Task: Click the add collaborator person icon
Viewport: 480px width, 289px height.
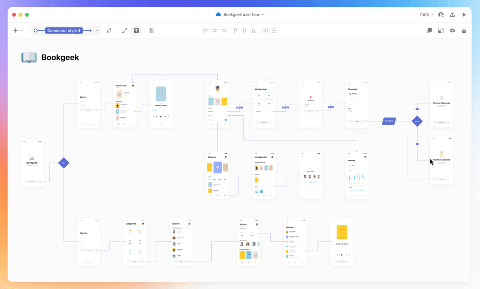Action: [441, 15]
